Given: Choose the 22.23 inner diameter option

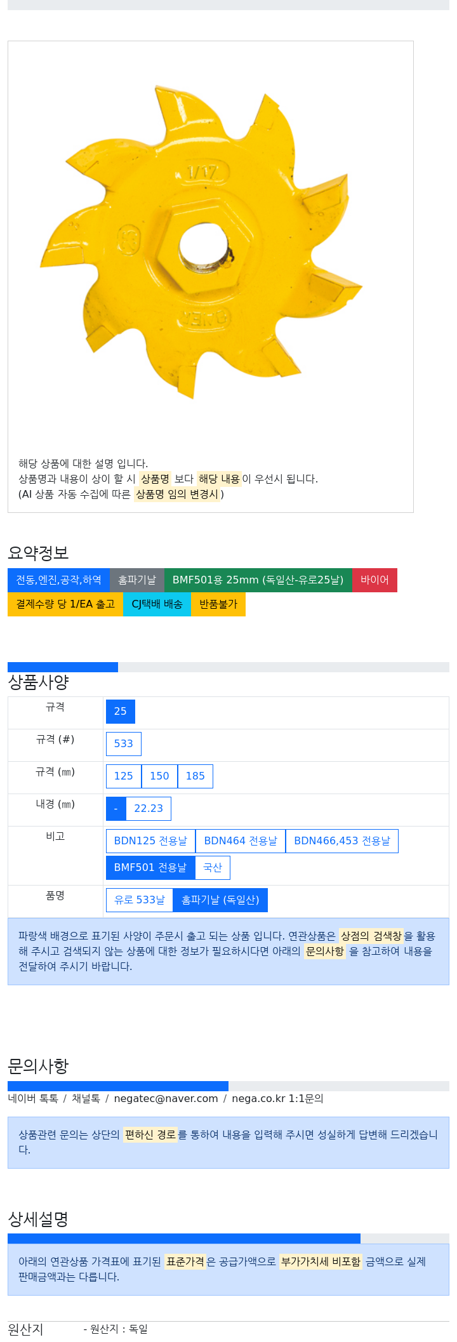Looking at the screenshot, I should 149,809.
